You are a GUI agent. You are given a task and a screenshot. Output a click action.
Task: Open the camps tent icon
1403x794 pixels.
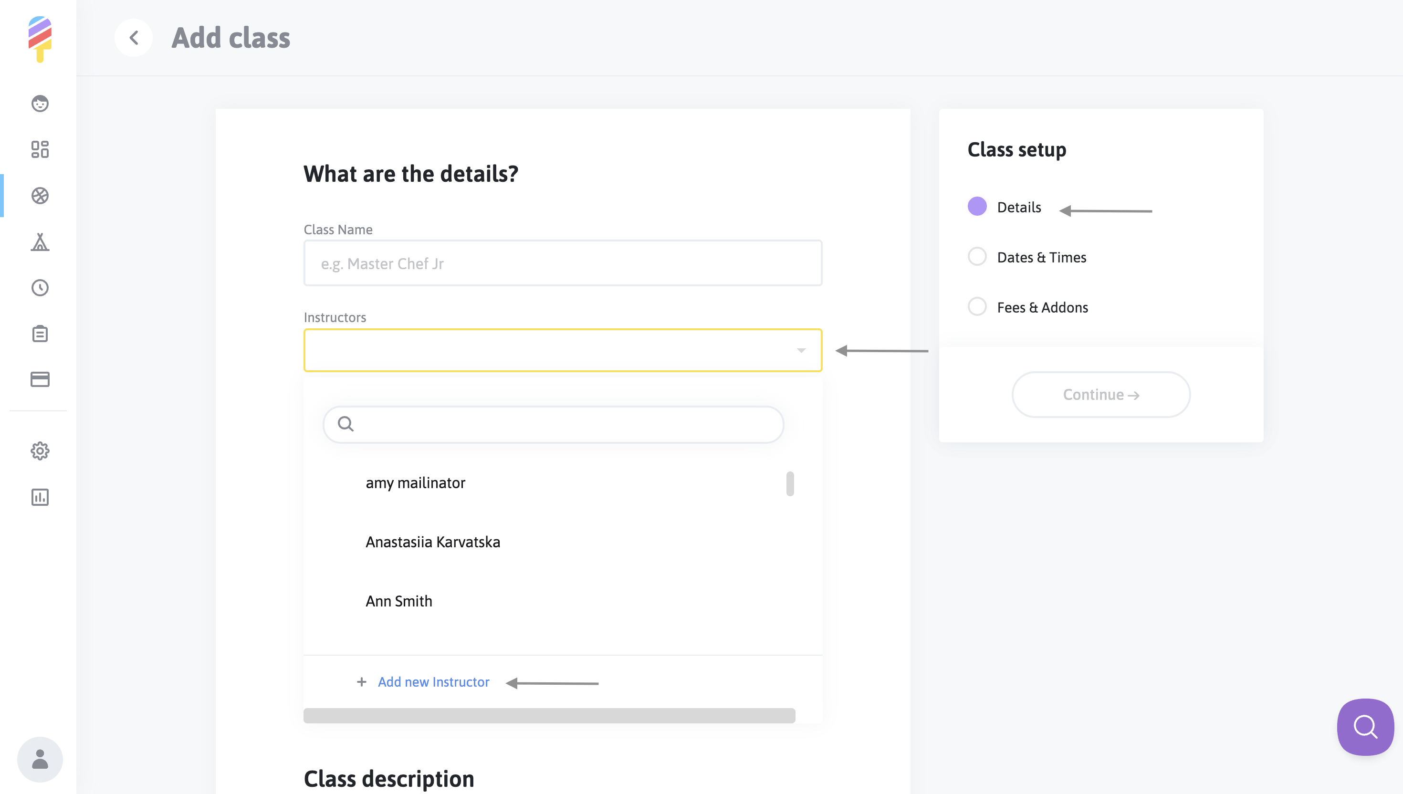[x=40, y=241]
